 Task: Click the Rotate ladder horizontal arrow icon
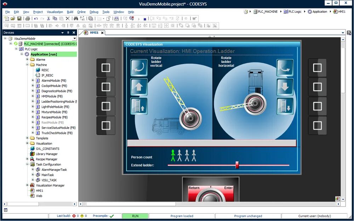(x=285, y=67)
